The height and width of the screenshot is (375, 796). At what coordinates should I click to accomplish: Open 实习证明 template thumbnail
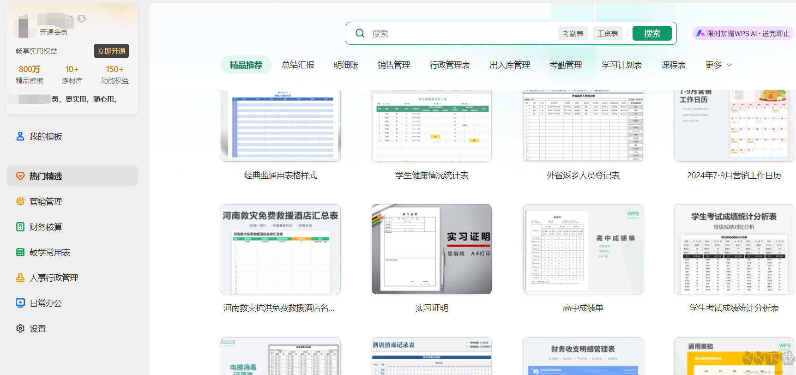(x=432, y=249)
